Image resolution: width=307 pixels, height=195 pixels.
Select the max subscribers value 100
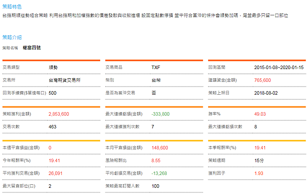(x=156, y=186)
